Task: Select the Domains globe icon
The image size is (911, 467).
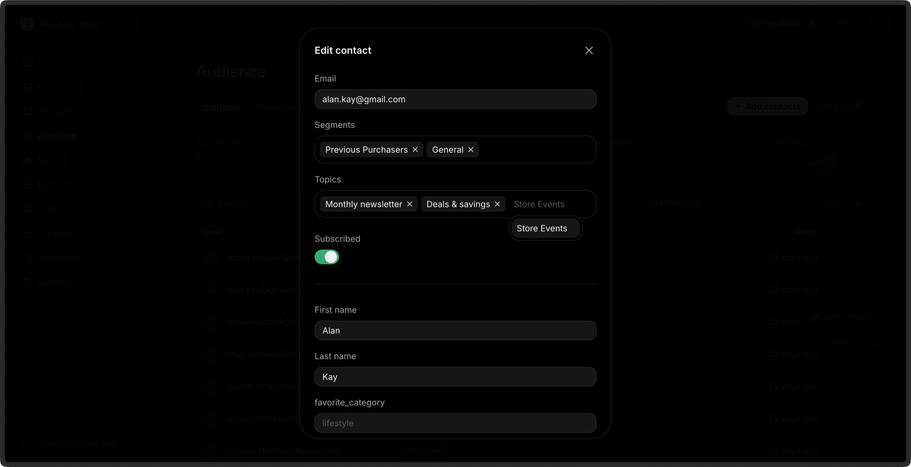Action: pyautogui.click(x=27, y=184)
